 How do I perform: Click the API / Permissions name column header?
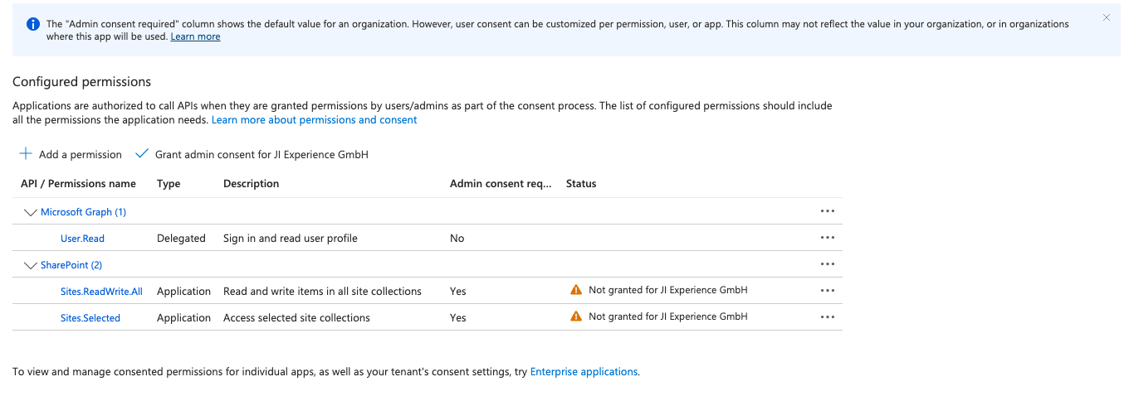point(78,184)
